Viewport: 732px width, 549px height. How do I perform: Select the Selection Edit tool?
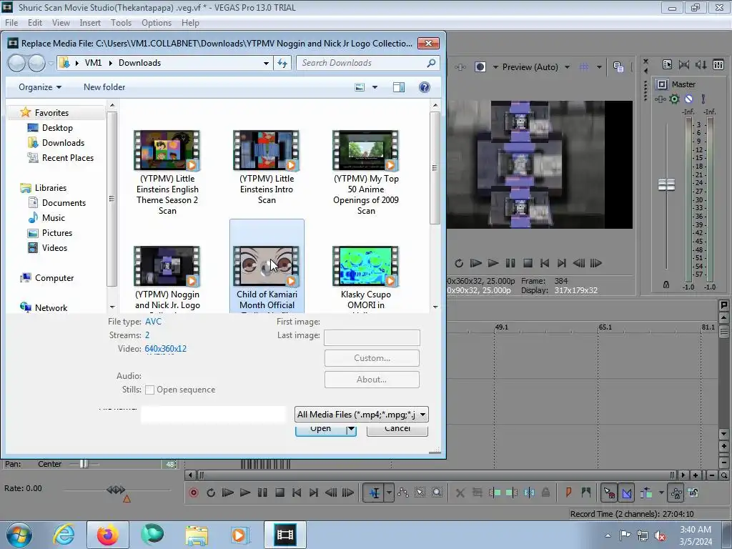pos(420,493)
